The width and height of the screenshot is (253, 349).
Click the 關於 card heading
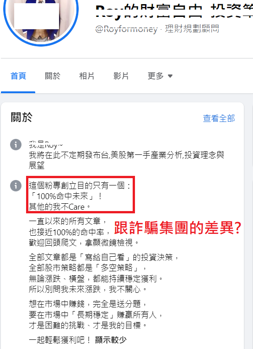[22, 117]
